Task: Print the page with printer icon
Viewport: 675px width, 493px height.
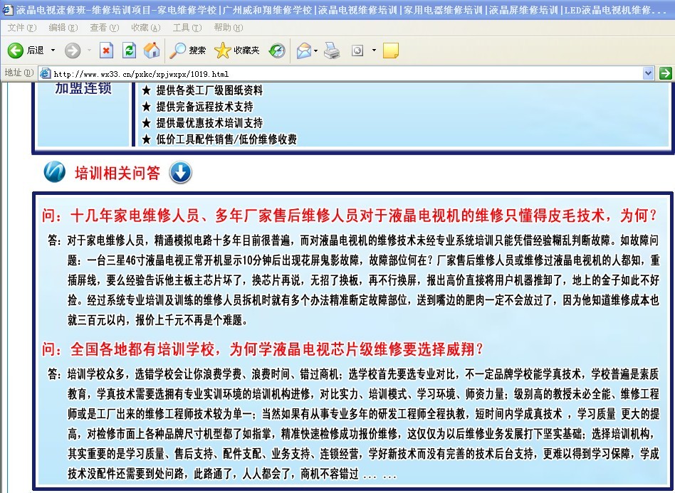Action: [332, 51]
